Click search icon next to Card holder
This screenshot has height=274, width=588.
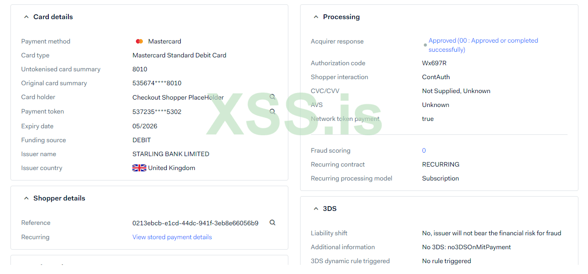tap(272, 97)
